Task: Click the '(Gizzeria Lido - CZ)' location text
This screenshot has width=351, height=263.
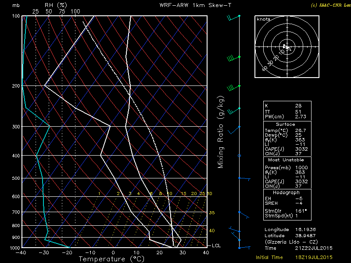Action: 291,242
